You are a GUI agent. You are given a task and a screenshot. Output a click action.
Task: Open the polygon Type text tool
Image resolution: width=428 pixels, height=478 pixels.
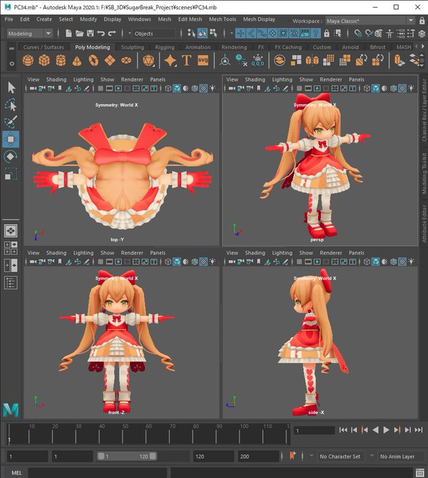click(187, 60)
